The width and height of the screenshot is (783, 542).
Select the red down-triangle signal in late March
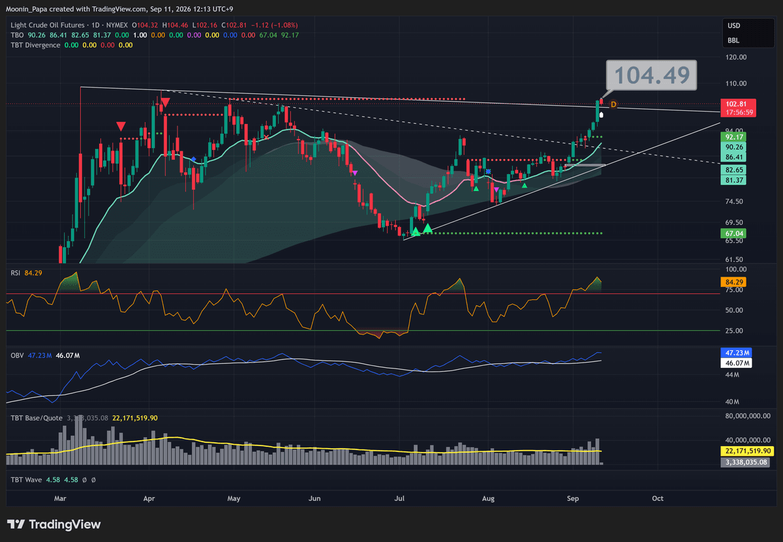[x=121, y=126]
